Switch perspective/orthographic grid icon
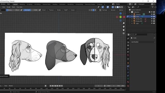Image resolution: width=165 pixels, height=93 pixels. [x=124, y=33]
